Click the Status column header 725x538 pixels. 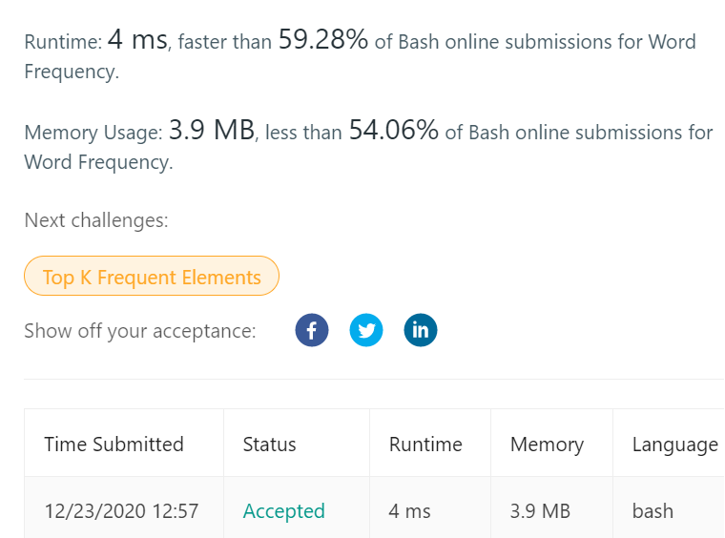click(270, 445)
